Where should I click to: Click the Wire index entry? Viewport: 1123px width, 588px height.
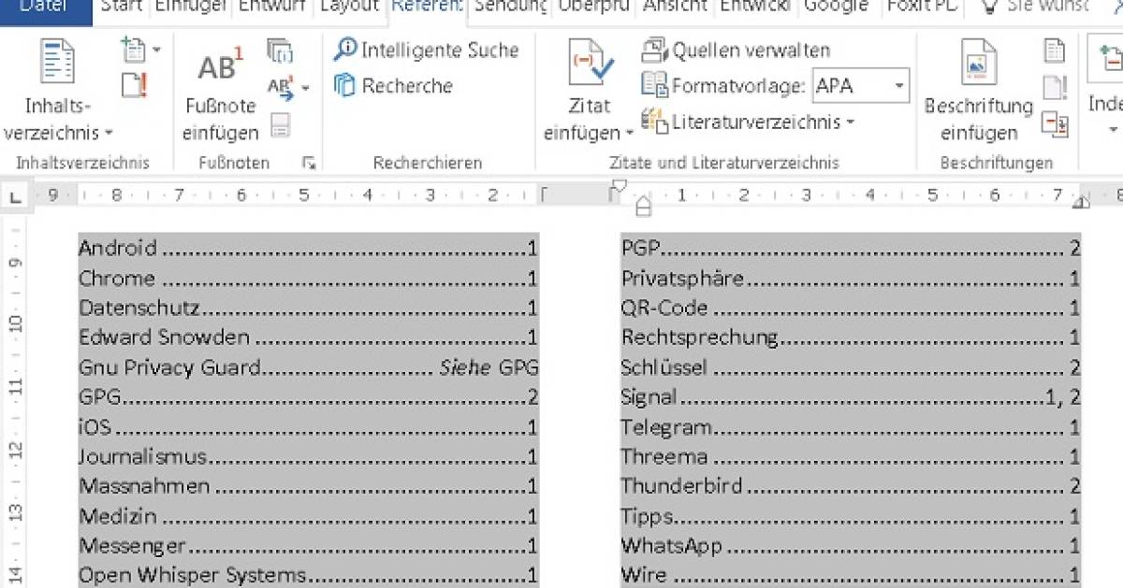(x=644, y=574)
